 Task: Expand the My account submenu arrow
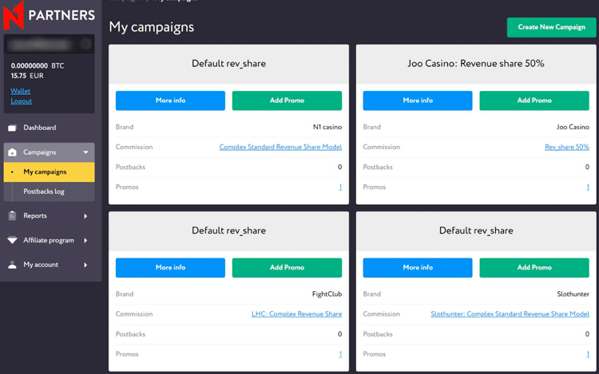(85, 265)
